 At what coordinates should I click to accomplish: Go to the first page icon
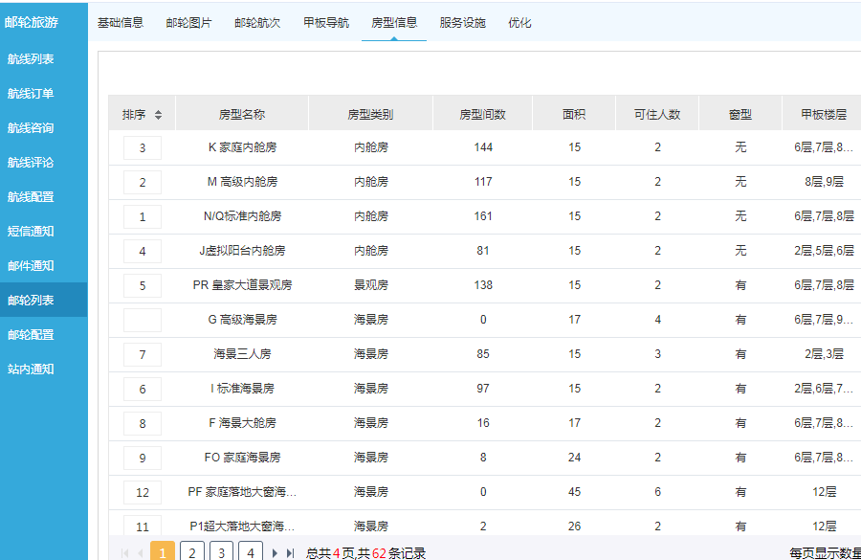click(124, 552)
